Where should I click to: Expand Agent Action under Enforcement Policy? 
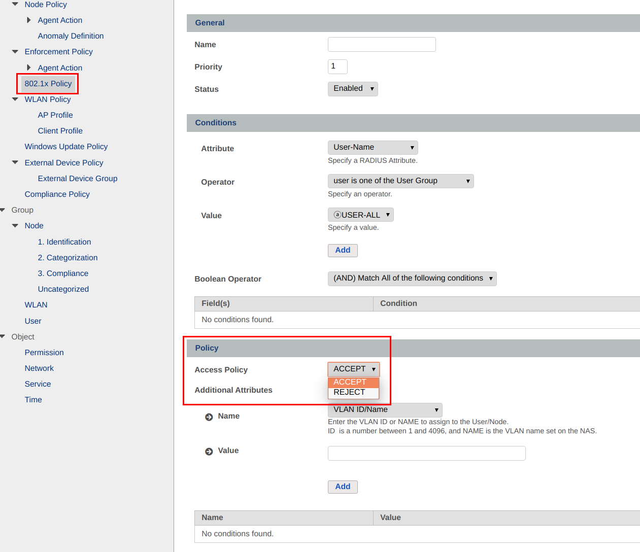coord(29,67)
